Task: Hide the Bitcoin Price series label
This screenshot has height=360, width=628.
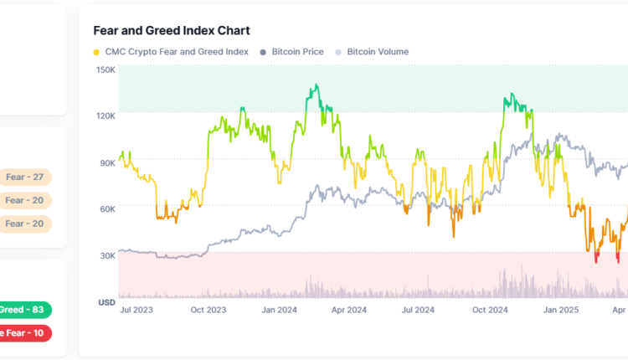Action: click(x=297, y=52)
